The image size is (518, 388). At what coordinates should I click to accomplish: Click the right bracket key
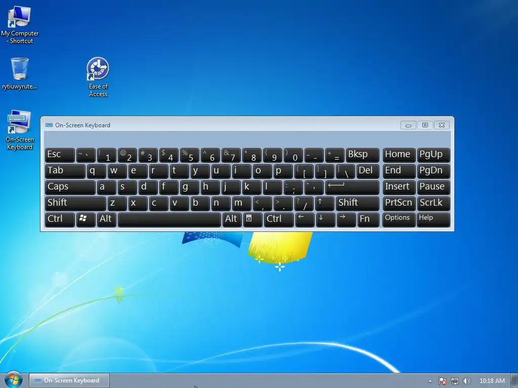coord(324,171)
